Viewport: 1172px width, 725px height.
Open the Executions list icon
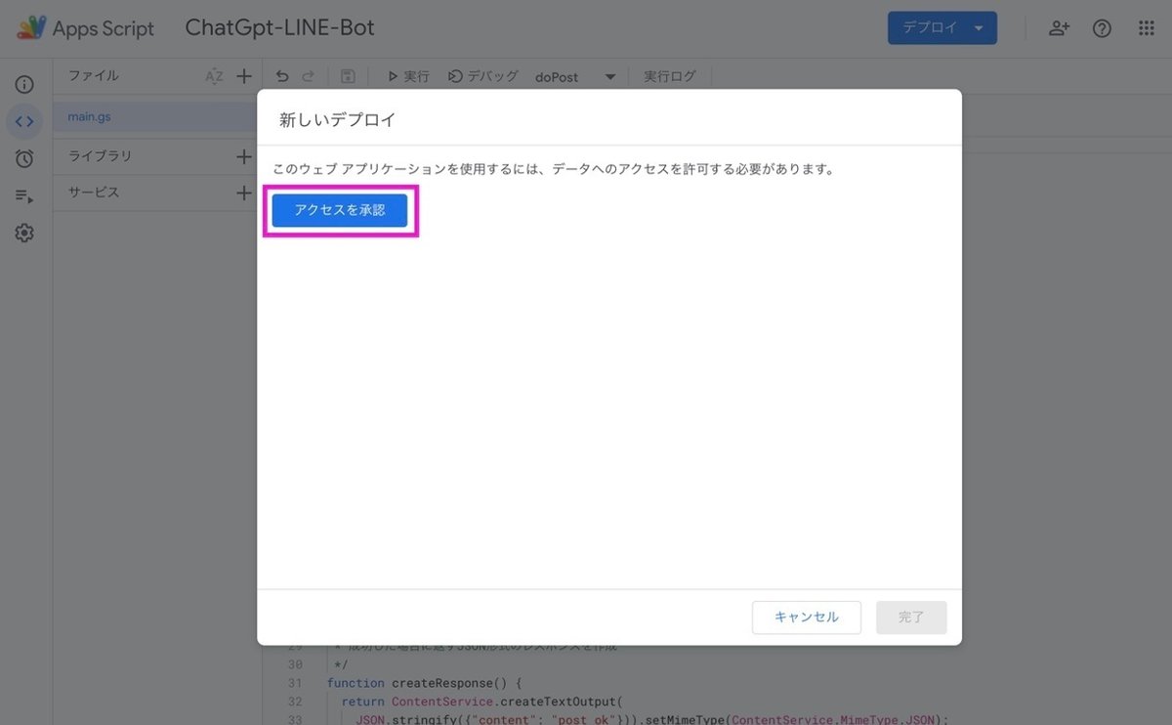pyautogui.click(x=24, y=196)
